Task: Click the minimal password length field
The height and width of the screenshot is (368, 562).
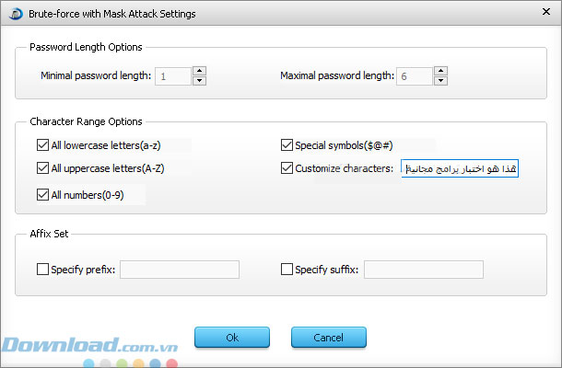Action: (172, 75)
